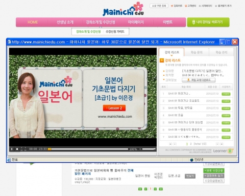
Task: Click the Learner B logo
Action: (x=224, y=151)
